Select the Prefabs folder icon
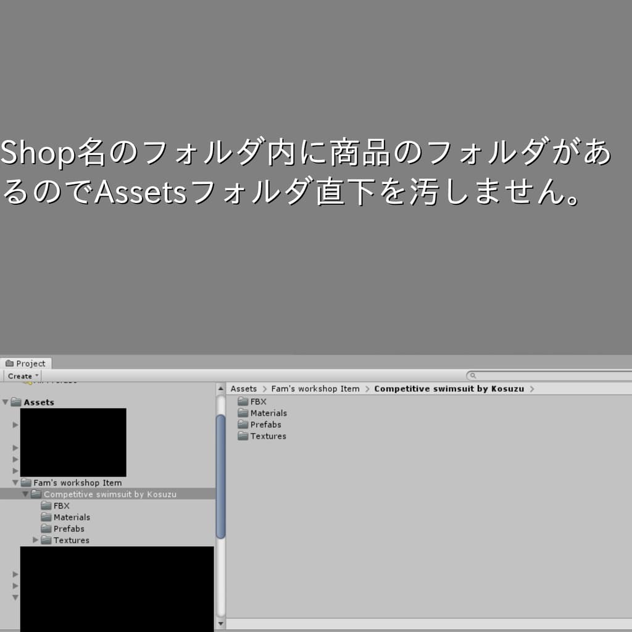Screen dimensions: 632x632 click(242, 425)
